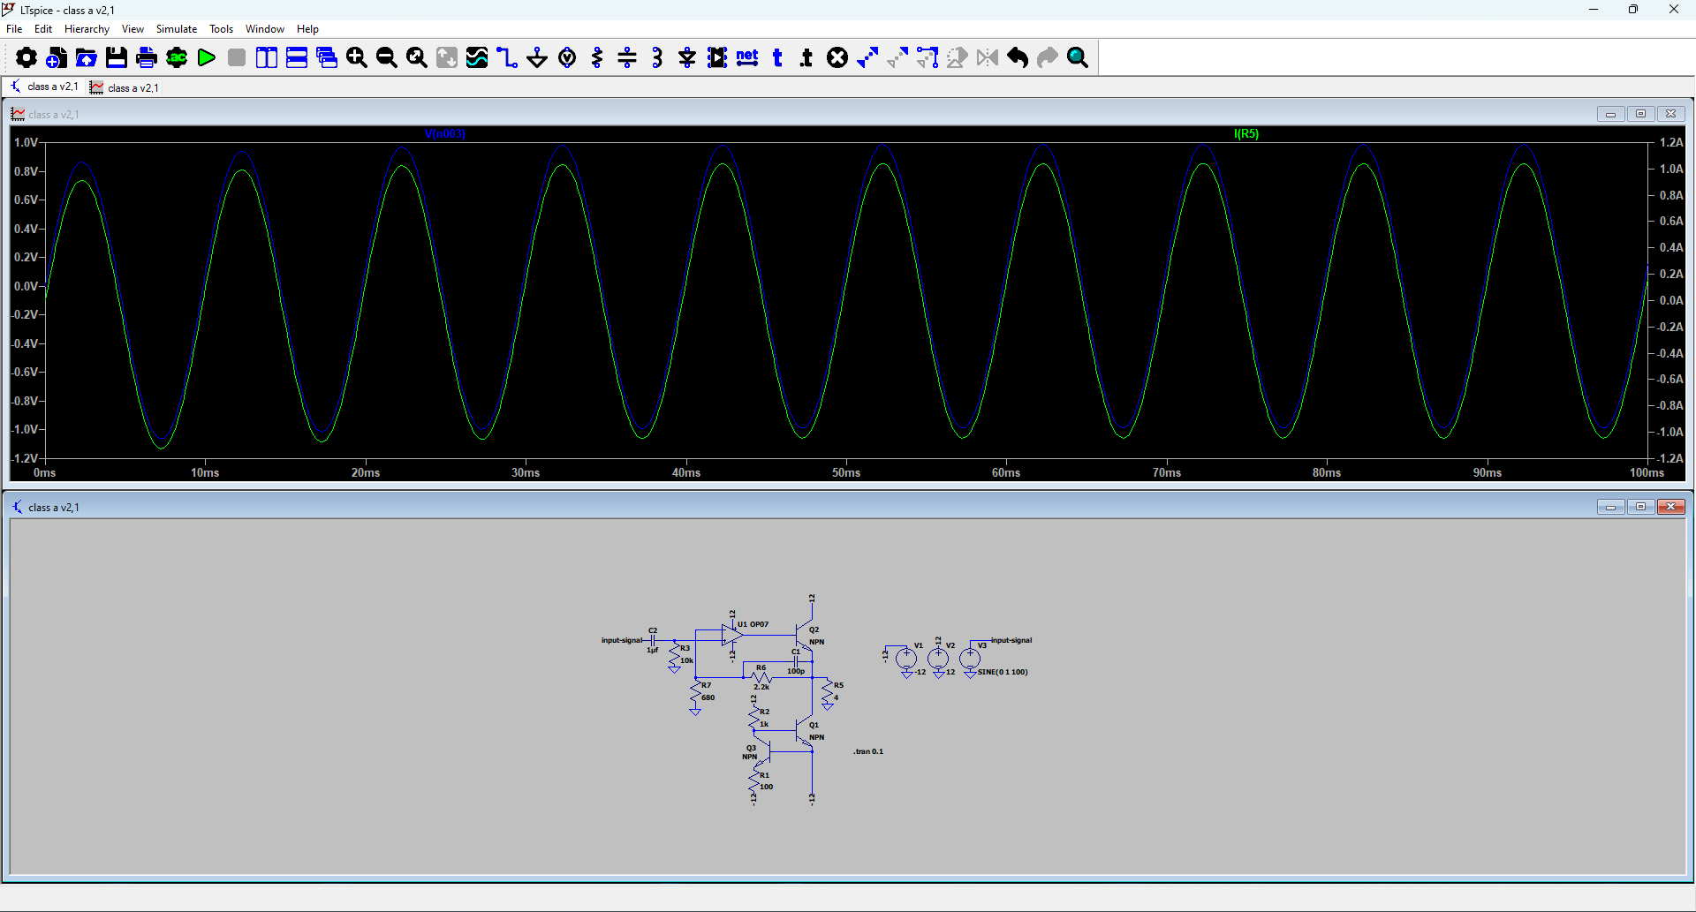Open an existing file
Viewport: 1696px width, 912px height.
[x=87, y=58]
